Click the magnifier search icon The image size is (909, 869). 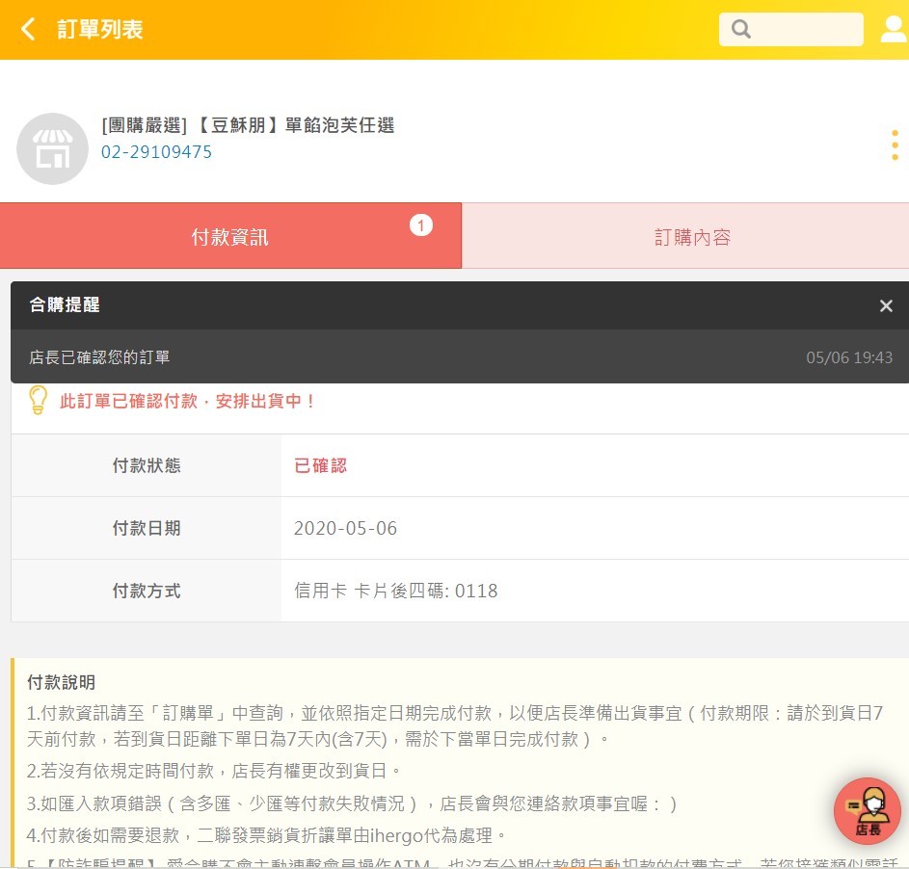click(740, 29)
